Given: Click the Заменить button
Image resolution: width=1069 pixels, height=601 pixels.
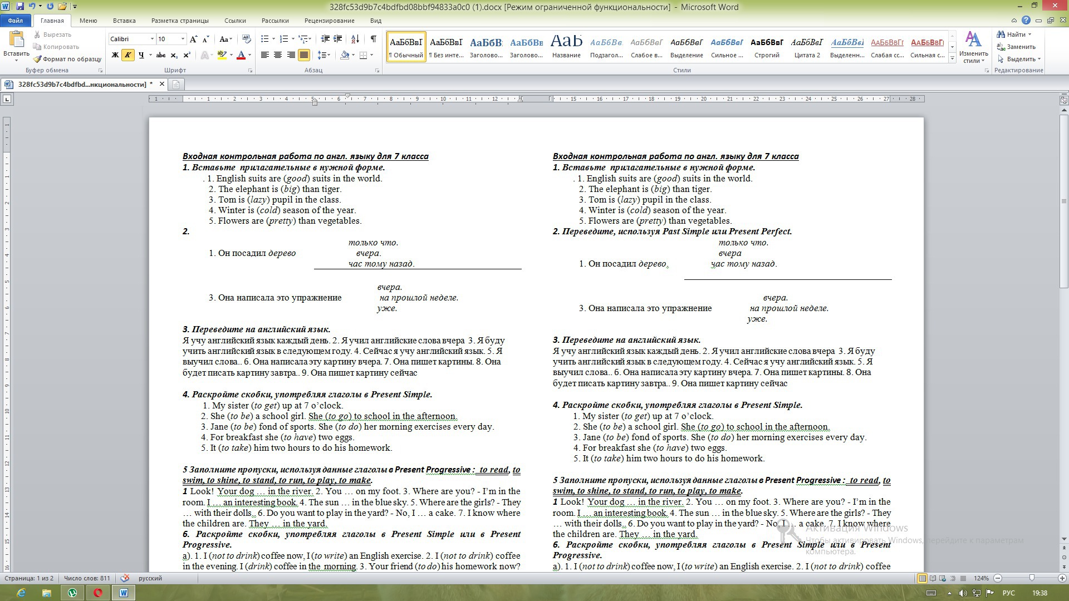Looking at the screenshot, I should tap(1021, 47).
